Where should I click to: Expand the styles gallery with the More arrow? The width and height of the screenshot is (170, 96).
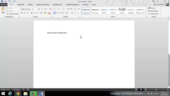(x=146, y=13)
